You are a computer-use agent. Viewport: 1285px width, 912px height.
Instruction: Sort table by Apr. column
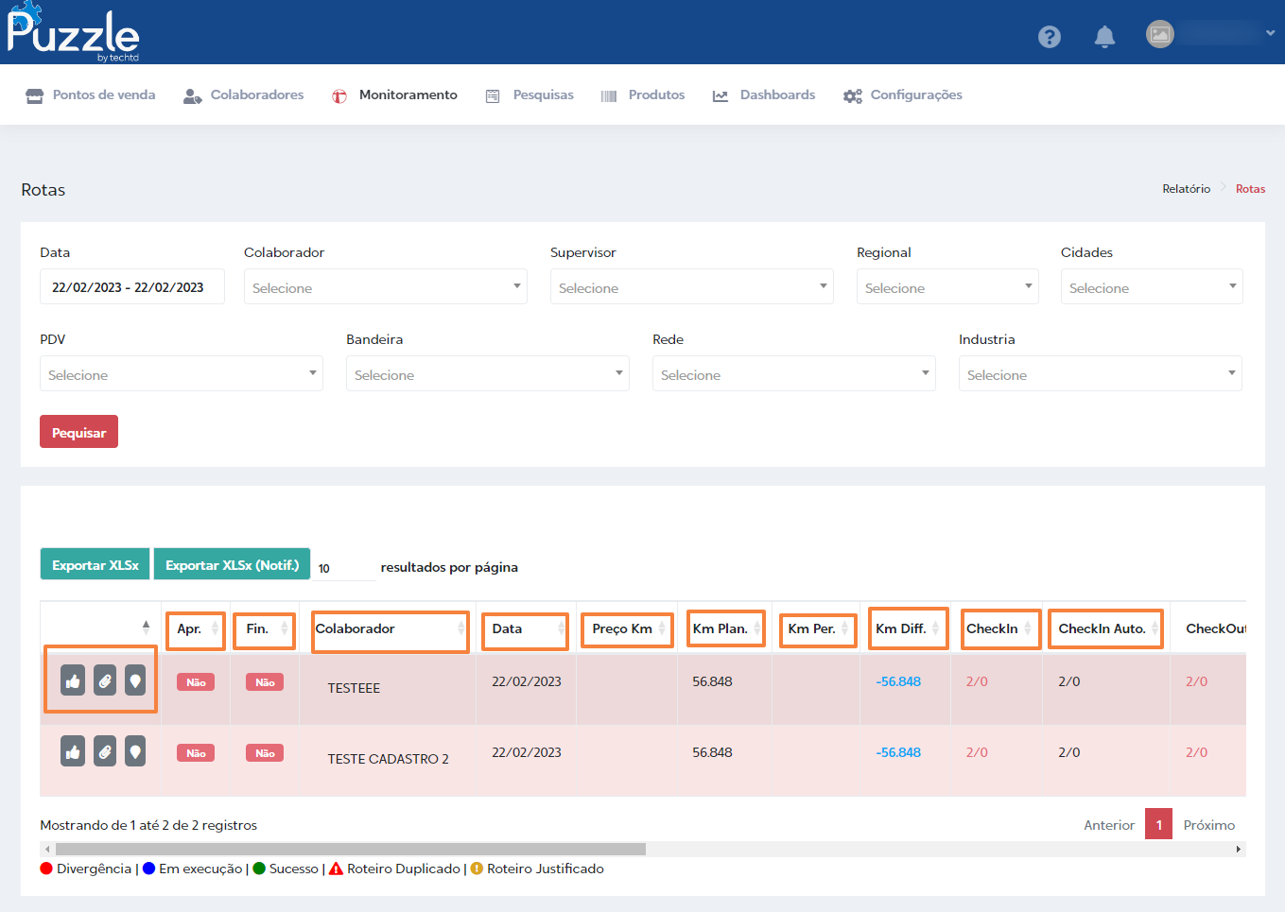(x=196, y=629)
